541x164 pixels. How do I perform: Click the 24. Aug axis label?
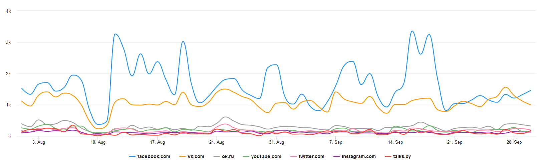[x=217, y=142]
